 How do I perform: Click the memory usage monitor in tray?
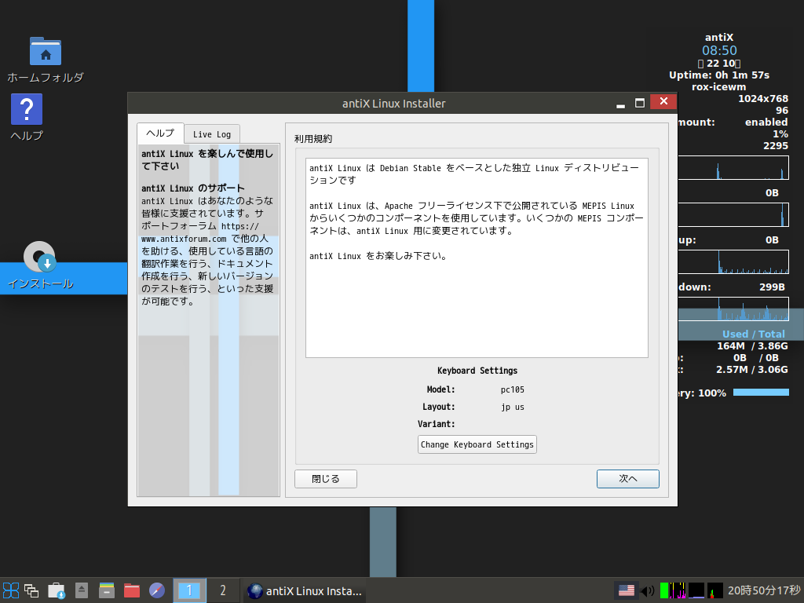696,590
